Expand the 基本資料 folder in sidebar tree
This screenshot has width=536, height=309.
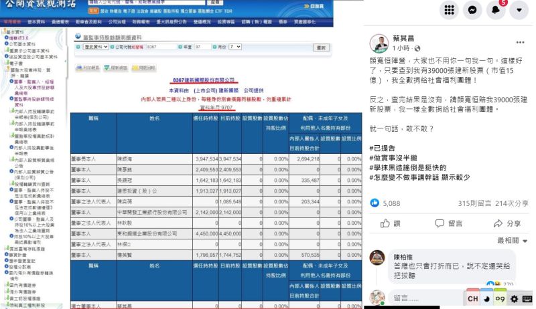pyautogui.click(x=4, y=32)
